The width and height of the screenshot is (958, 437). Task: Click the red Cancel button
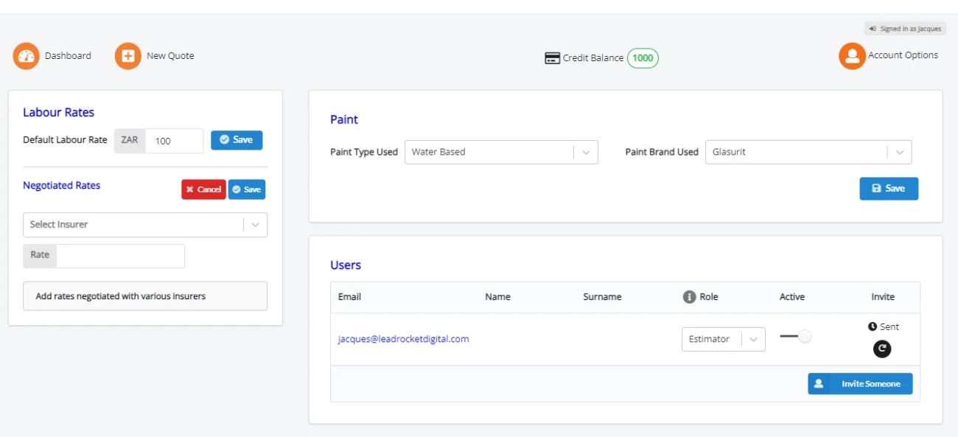click(203, 189)
